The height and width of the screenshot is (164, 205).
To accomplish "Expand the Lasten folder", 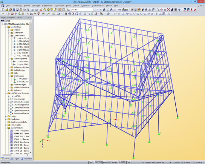I will 5,116.
